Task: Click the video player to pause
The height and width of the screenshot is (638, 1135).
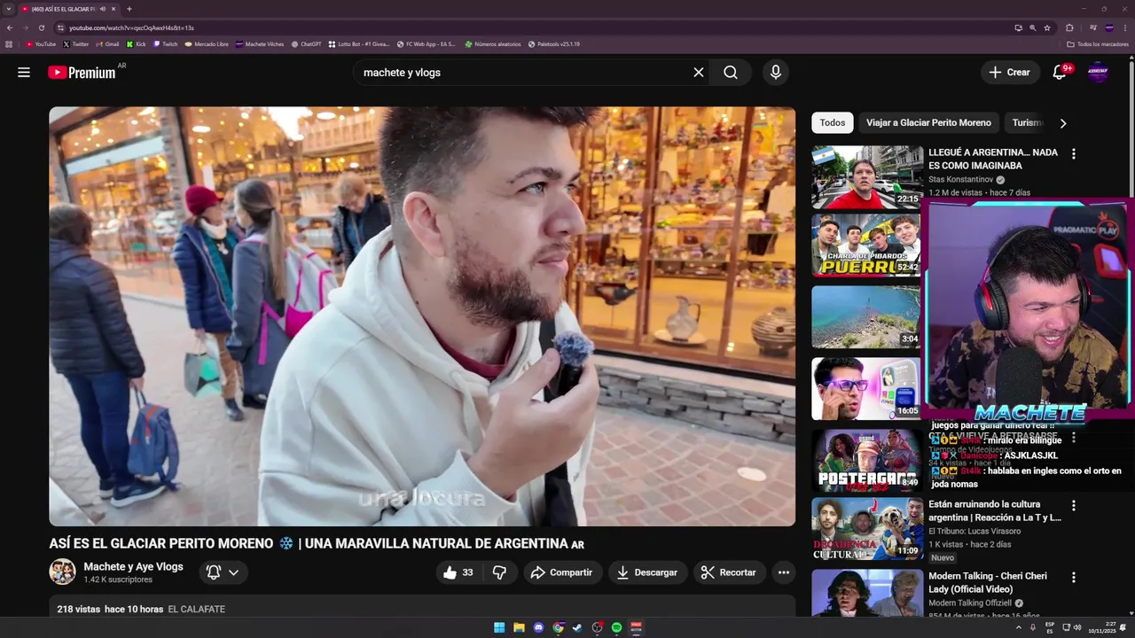Action: click(422, 316)
